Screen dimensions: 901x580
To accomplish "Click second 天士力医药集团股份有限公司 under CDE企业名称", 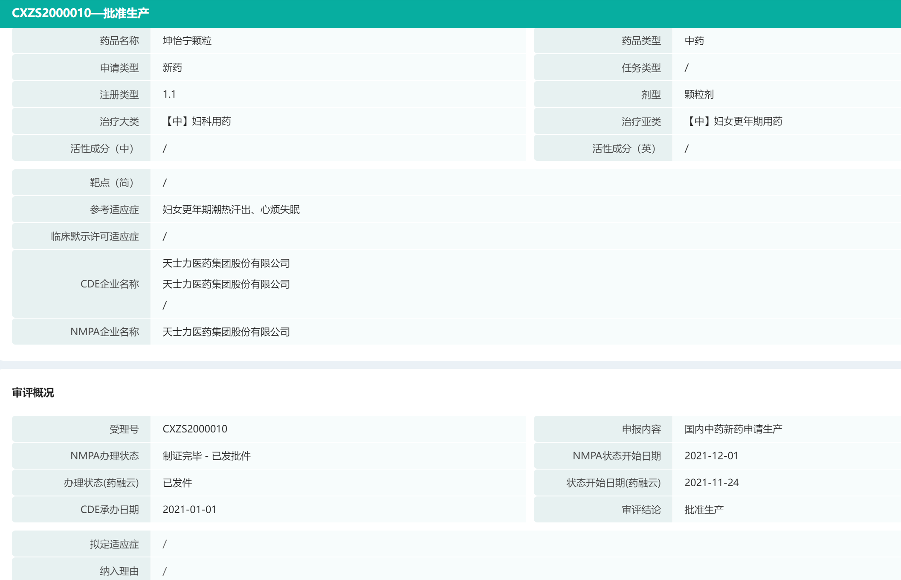I will [x=226, y=284].
